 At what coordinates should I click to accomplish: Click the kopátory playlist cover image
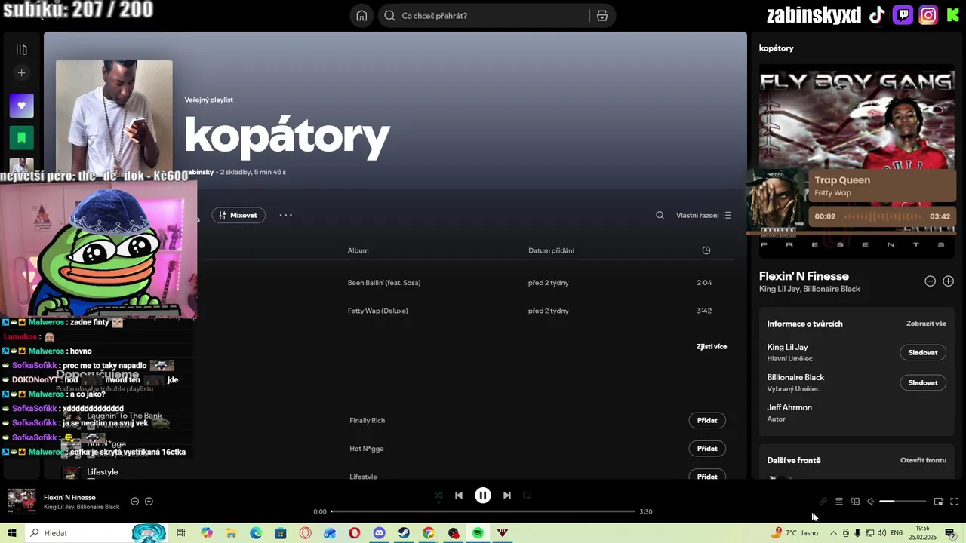click(x=114, y=118)
